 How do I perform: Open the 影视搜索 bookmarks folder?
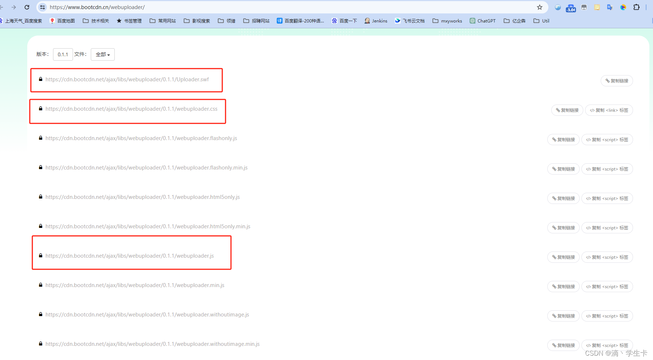tap(197, 21)
